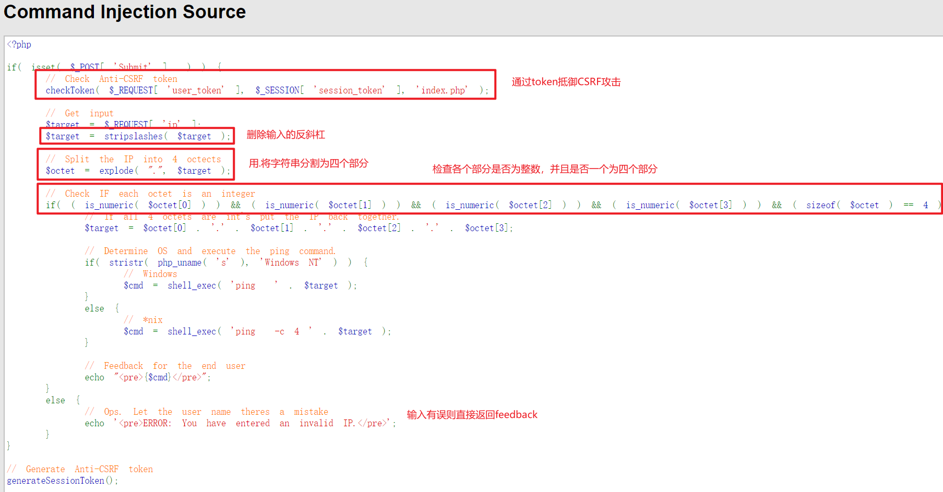Click the *nix shell_exec 'ping -c 4' line
Screen dimensions: 943x492
pos(257,331)
